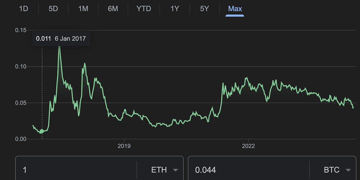This screenshot has height=180, width=360.
Task: View the 1M price history
Action: click(83, 9)
